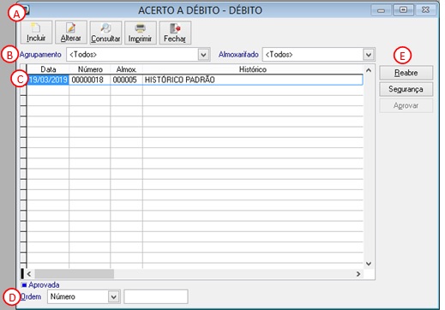Maximize the Acerto a Débito window
This screenshot has width=445, height=310.
(403, 10)
